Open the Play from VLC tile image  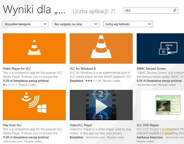click(x=34, y=105)
